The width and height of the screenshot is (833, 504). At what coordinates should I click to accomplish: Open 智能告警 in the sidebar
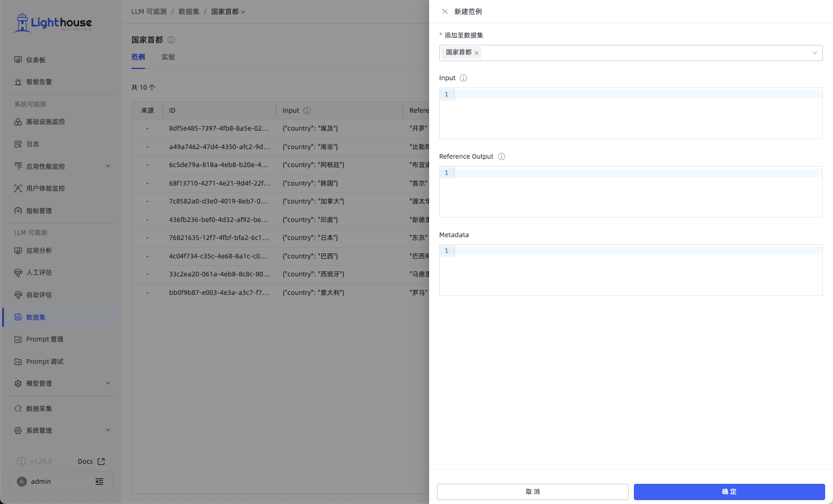(61, 82)
